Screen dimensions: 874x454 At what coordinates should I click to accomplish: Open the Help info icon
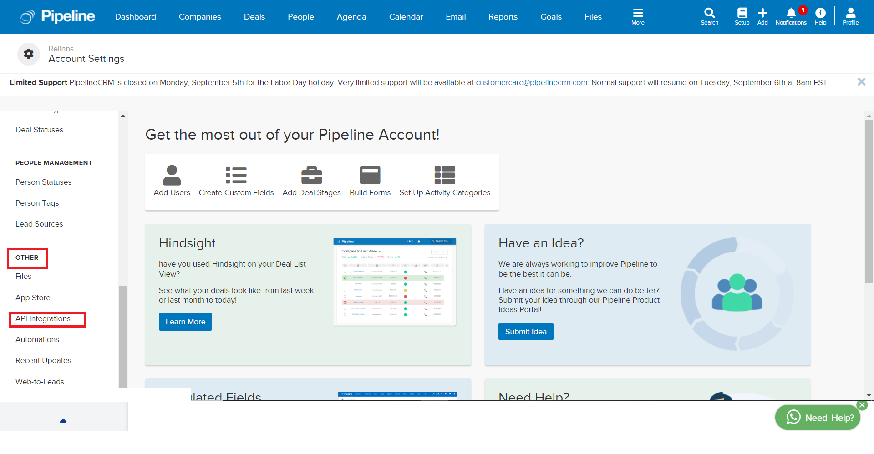(820, 13)
